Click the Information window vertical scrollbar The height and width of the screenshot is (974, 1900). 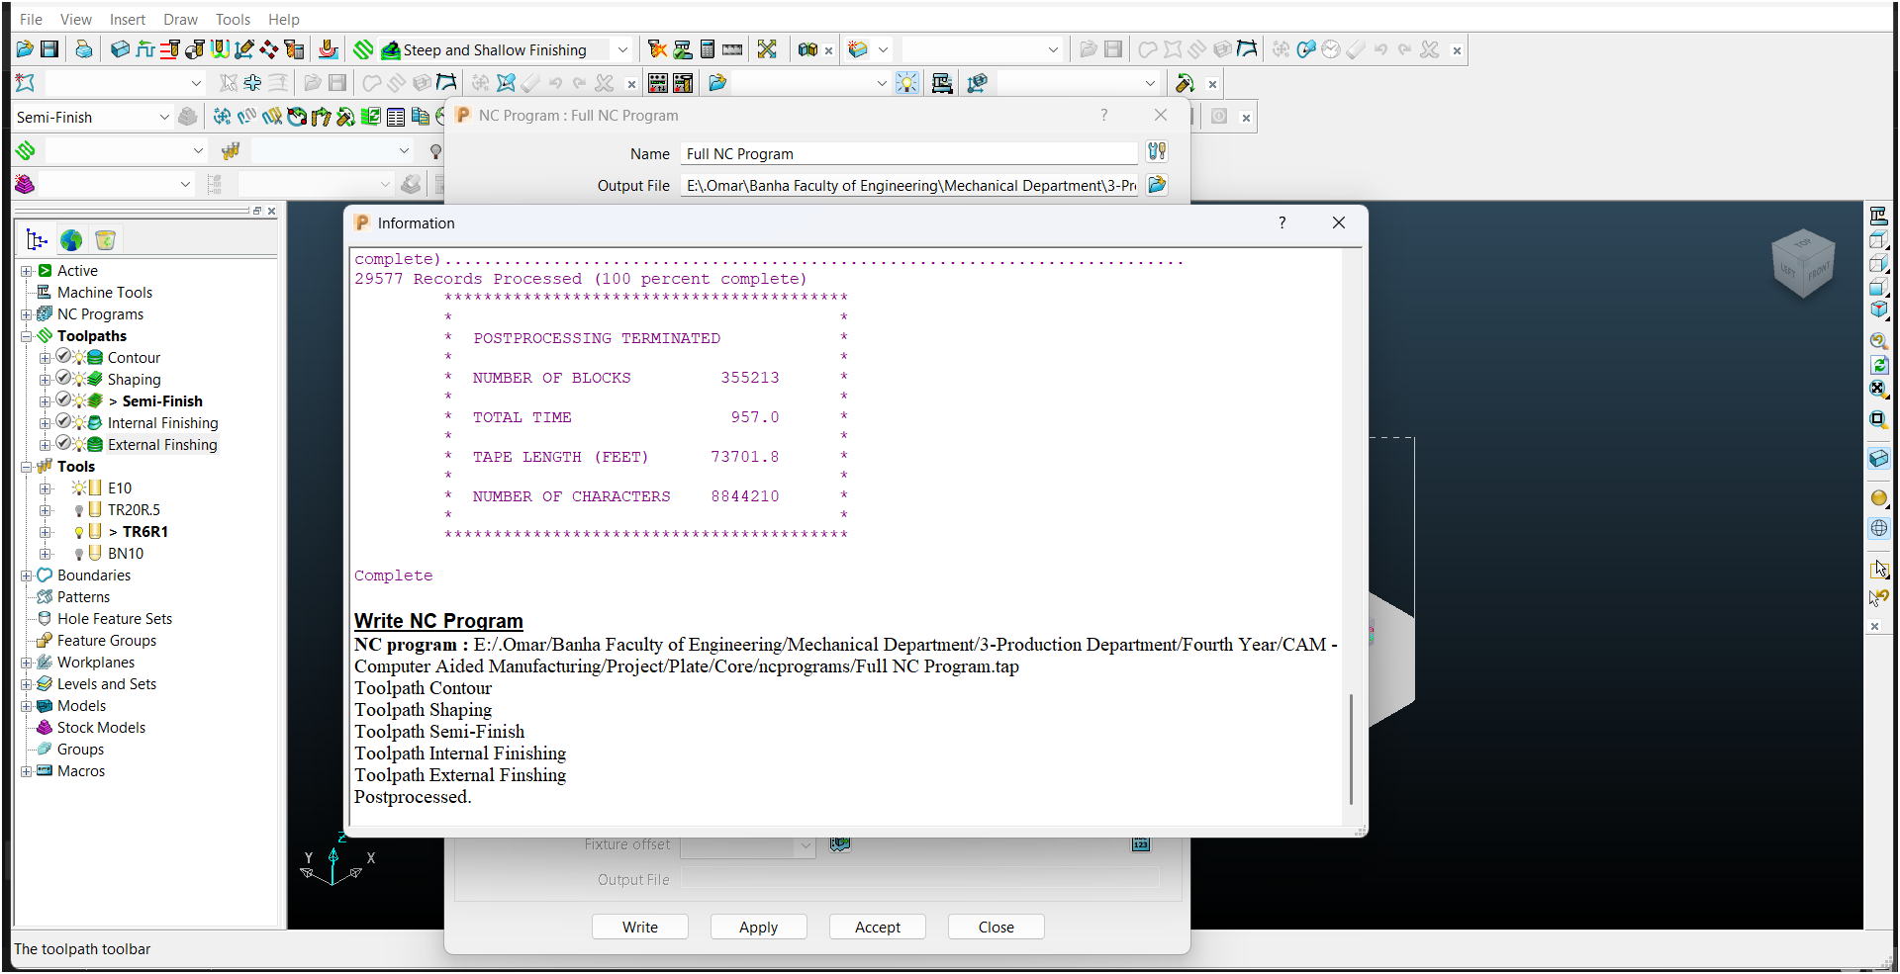pos(1352,749)
